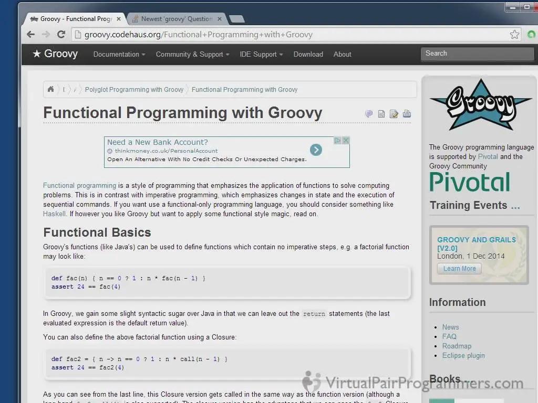Image resolution: width=538 pixels, height=403 pixels.
Task: Open the News link
Action: pos(450,327)
